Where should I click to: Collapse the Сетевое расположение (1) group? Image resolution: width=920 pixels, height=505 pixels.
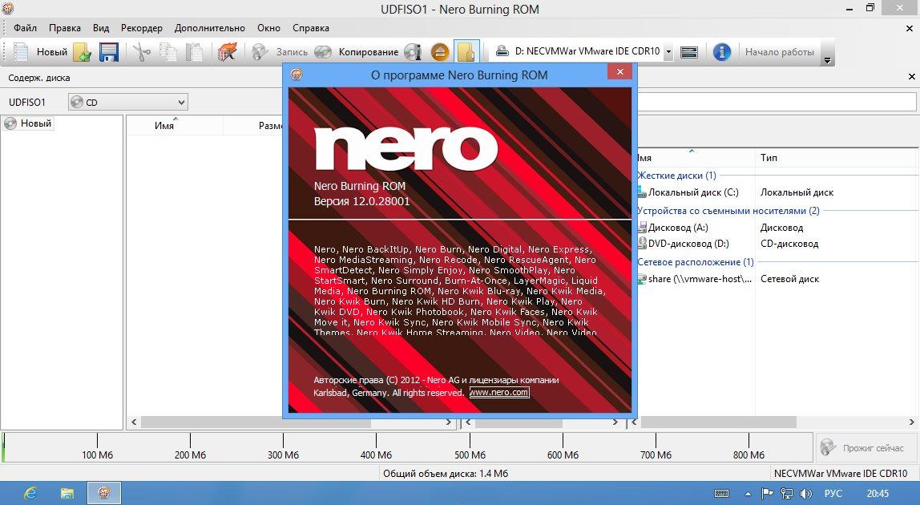pyautogui.click(x=696, y=262)
